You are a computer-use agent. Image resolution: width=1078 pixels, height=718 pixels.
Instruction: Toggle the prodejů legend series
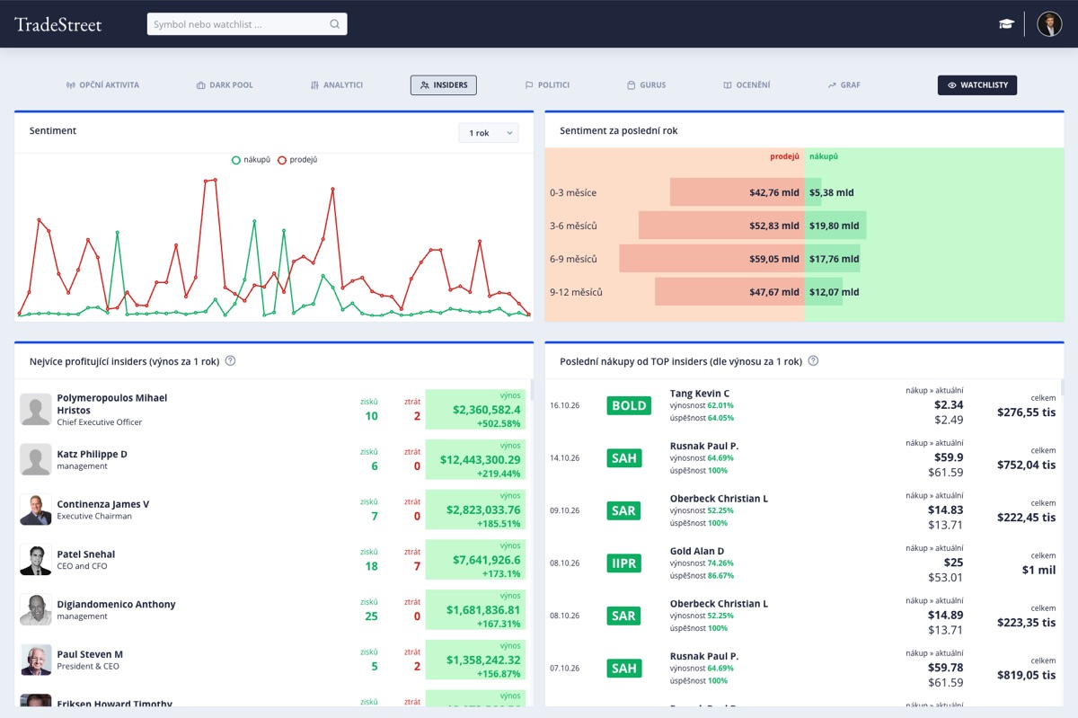coord(297,160)
